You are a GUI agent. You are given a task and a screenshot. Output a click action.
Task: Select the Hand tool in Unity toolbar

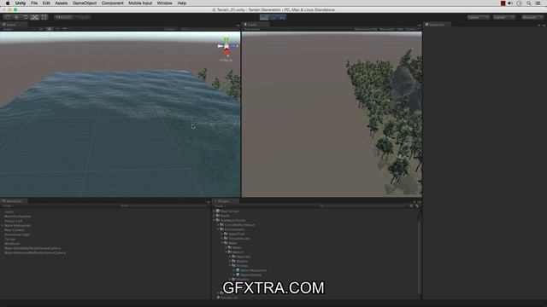click(x=7, y=17)
